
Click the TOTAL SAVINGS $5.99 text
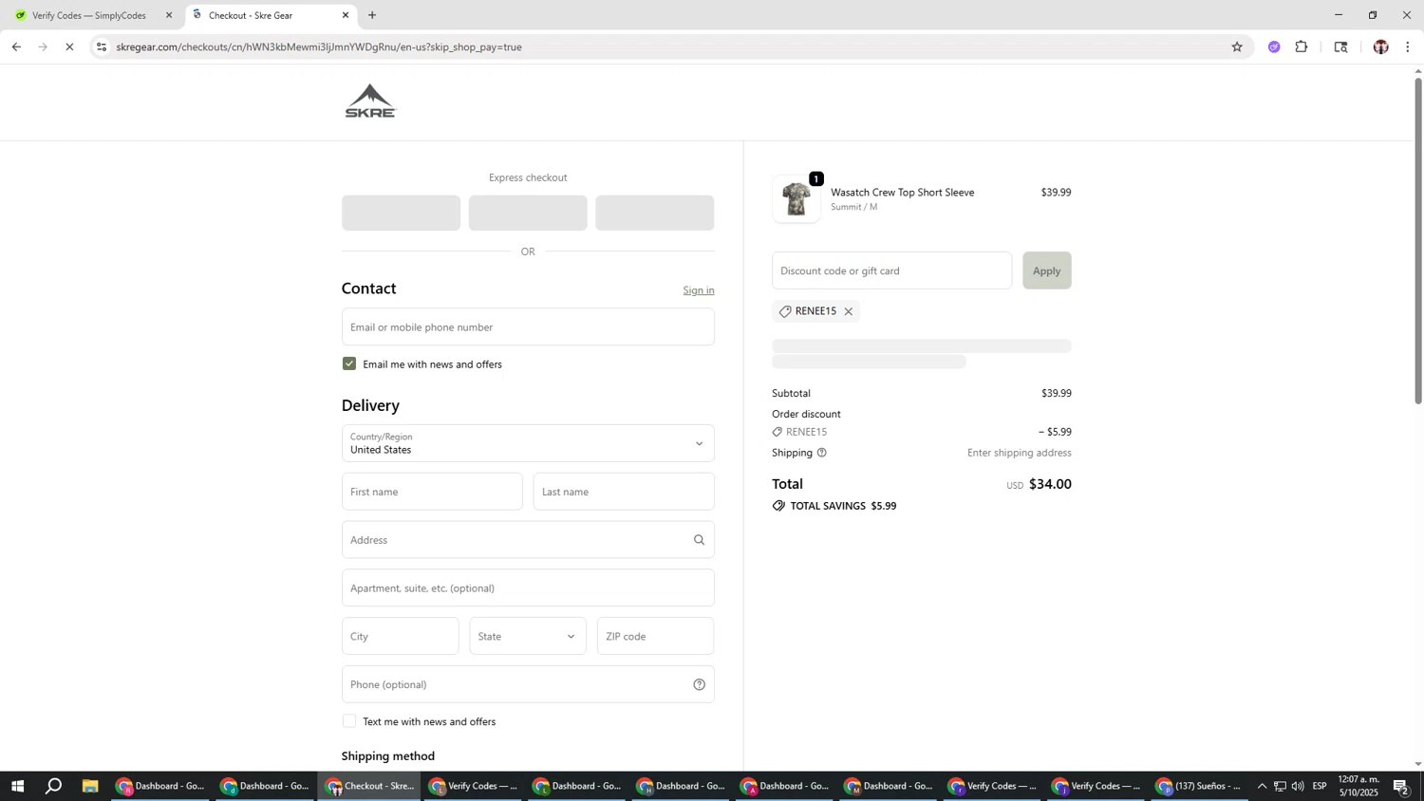(843, 506)
